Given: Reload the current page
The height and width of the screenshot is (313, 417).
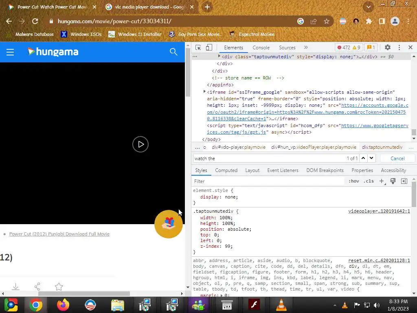Looking at the screenshot, I should click(35, 21).
